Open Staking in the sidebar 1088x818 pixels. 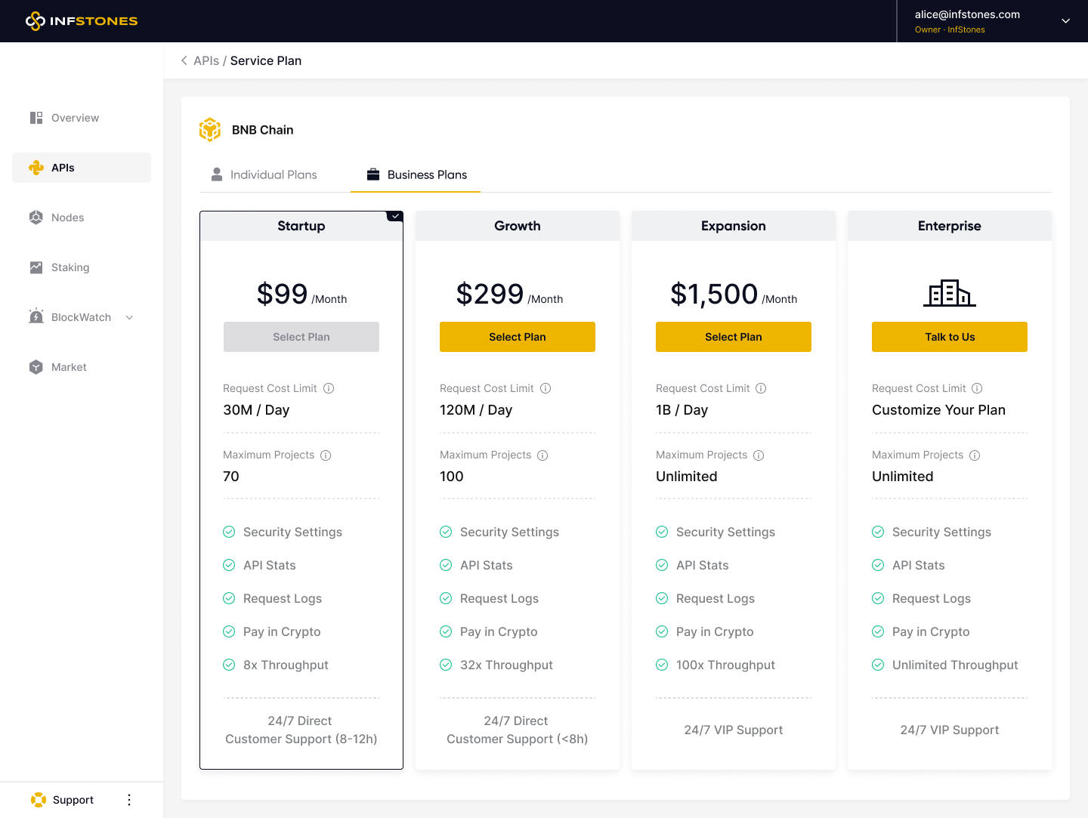(82, 267)
